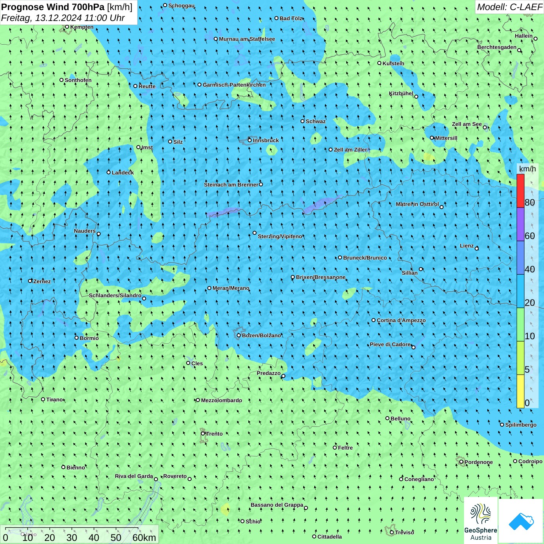Click the 'Matrei in Osttirol' label
Image resolution: width=544 pixels, height=544 pixels.
pyautogui.click(x=417, y=204)
